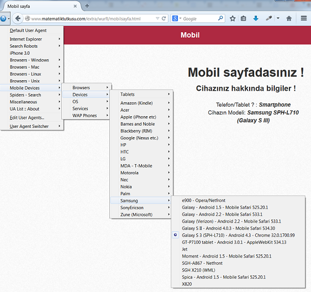Open the bookmarks list icon
The height and width of the screenshot is (292, 311).
(x=244, y=19)
